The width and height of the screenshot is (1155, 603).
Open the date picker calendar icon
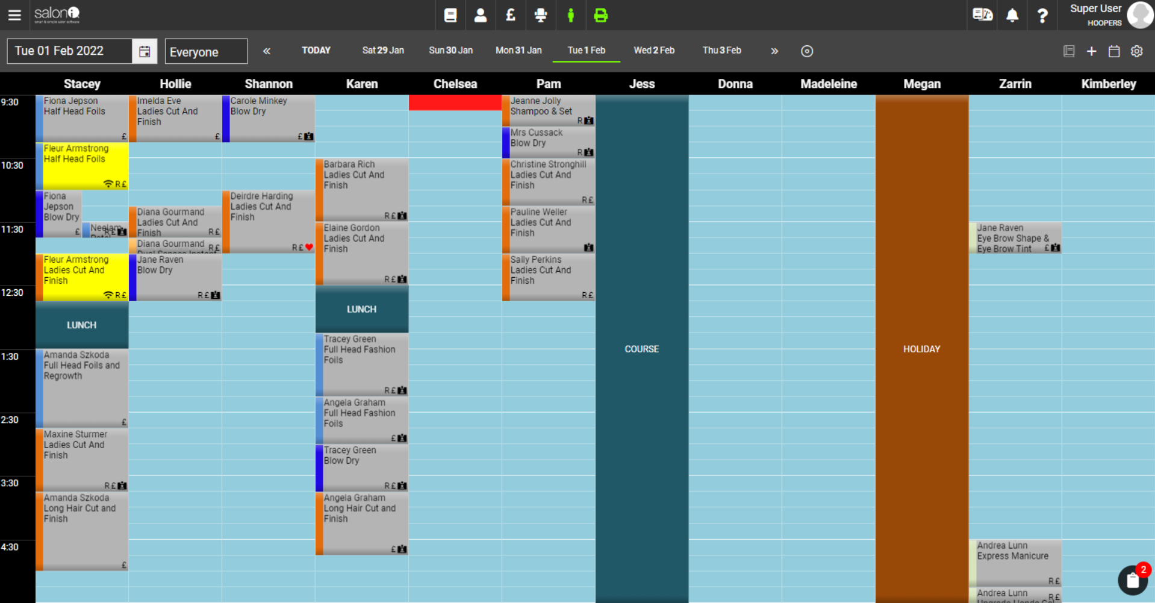tap(145, 51)
